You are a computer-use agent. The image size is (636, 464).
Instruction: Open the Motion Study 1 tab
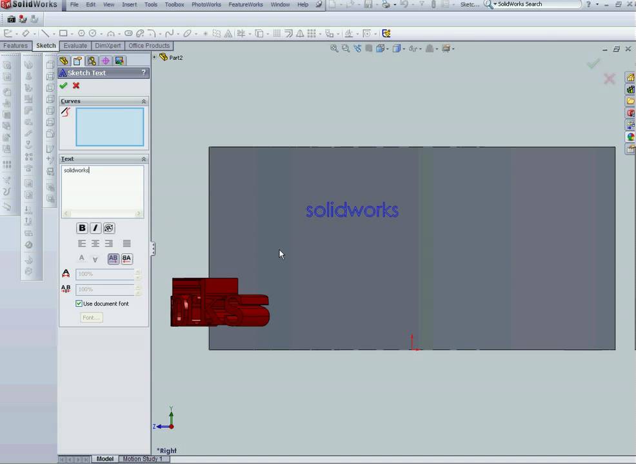pos(143,459)
